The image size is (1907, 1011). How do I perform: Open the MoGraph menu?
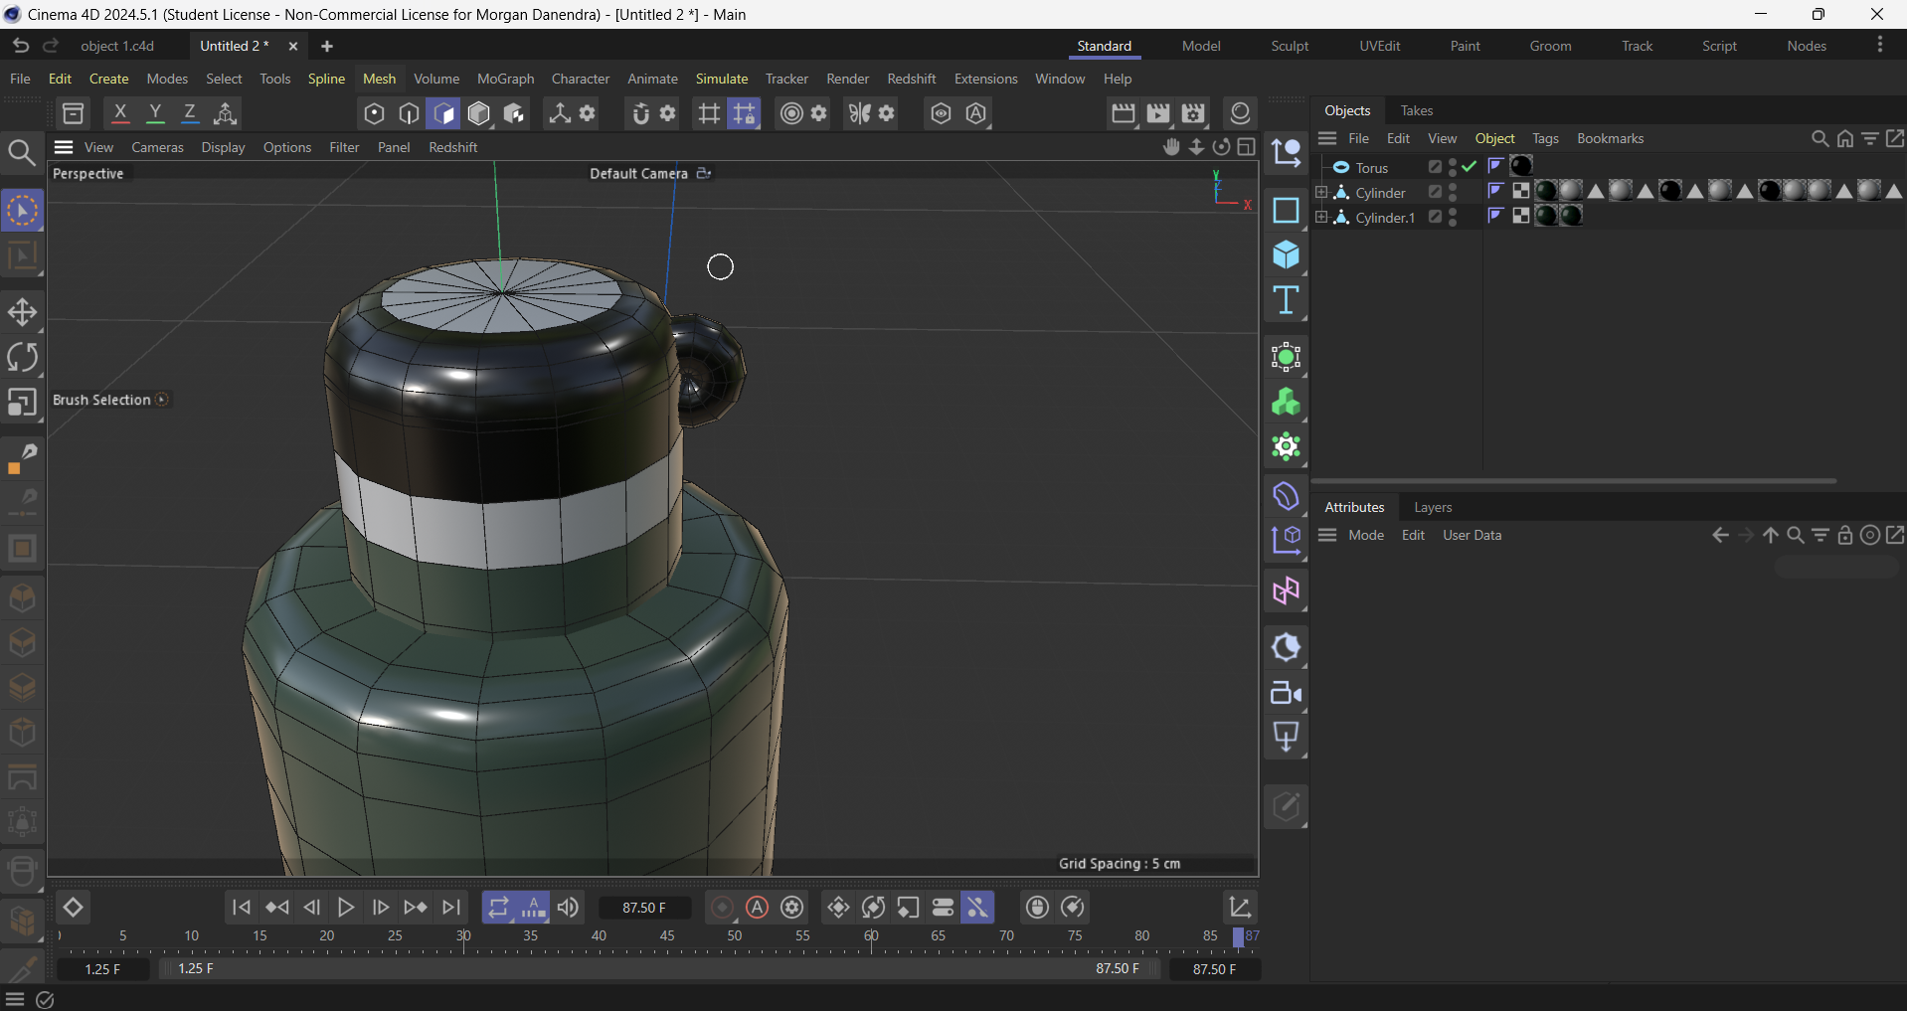coord(504,79)
